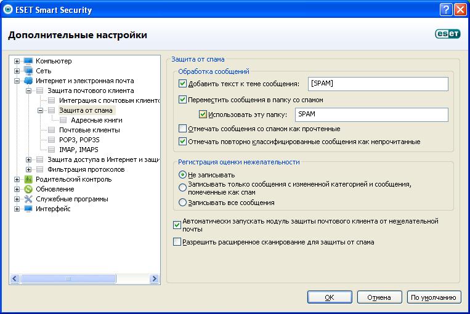Expand Защита доступа в Интернет node

coord(28,159)
